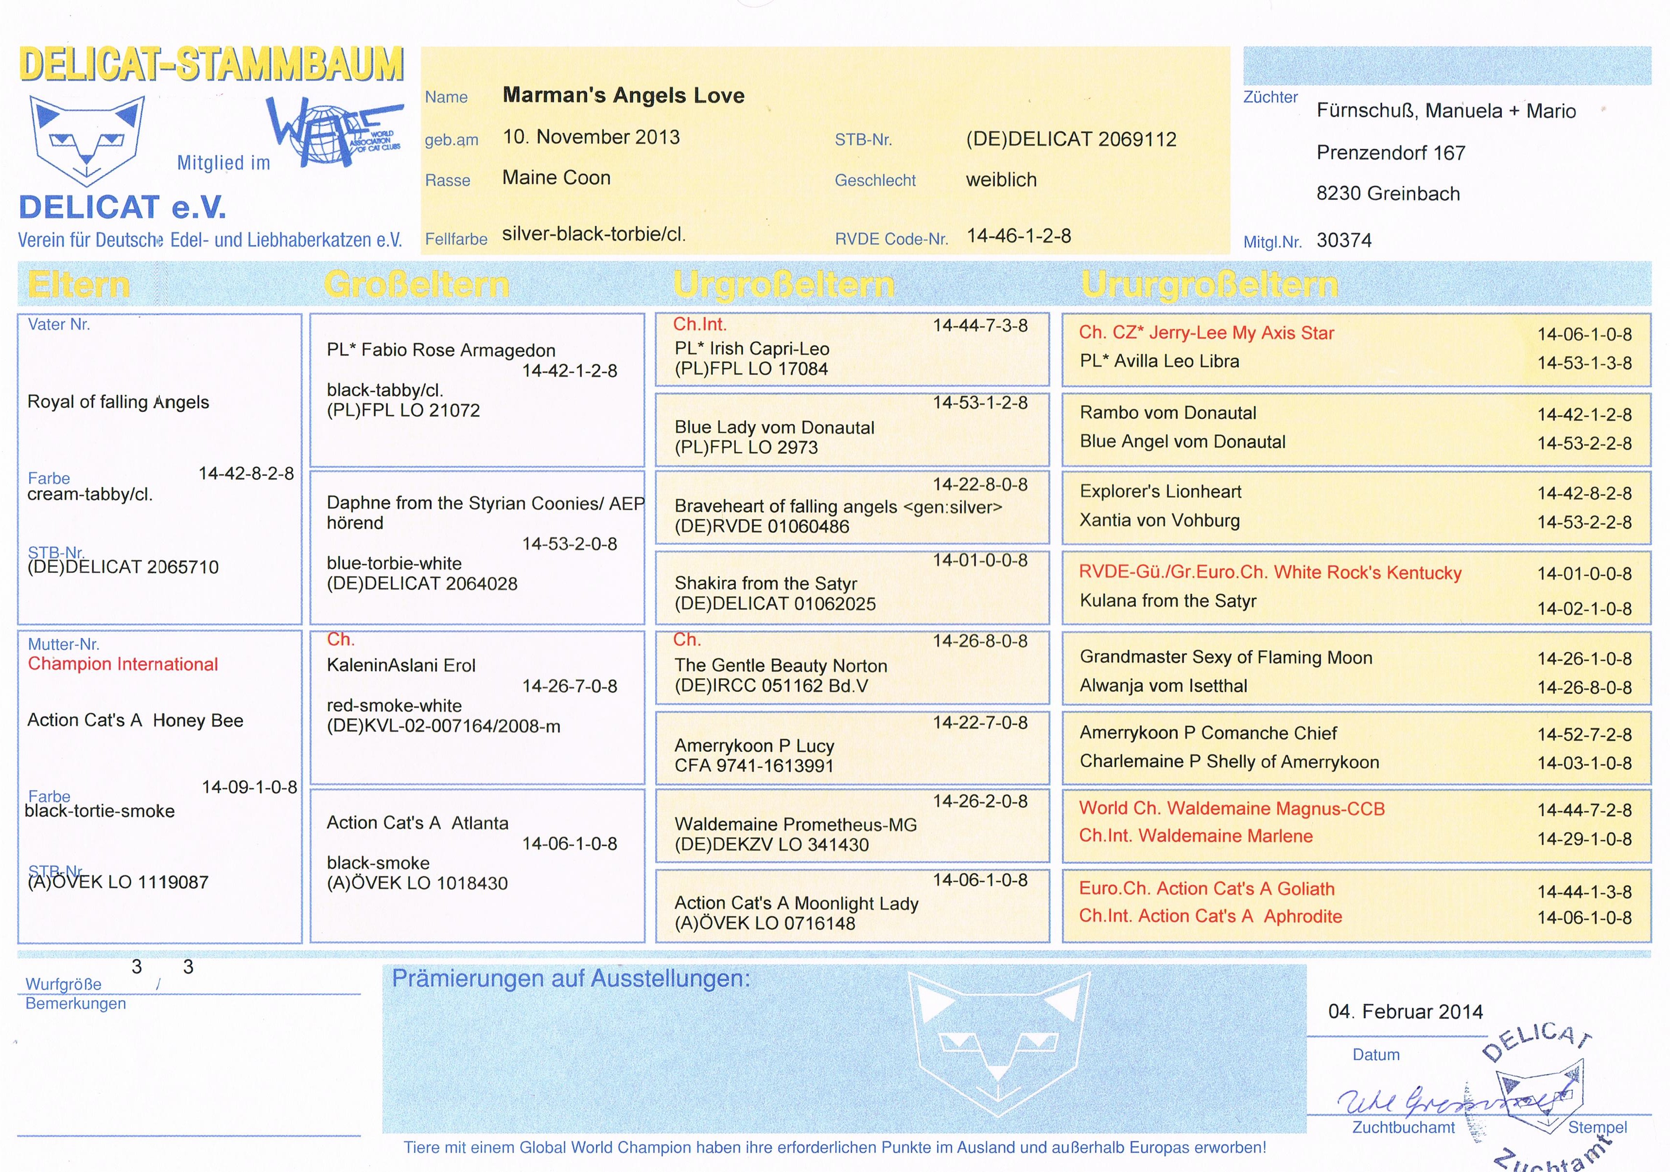Image resolution: width=1670 pixels, height=1172 pixels.
Task: Click grandparent Action Cat's A Atlanta
Action: tap(417, 822)
